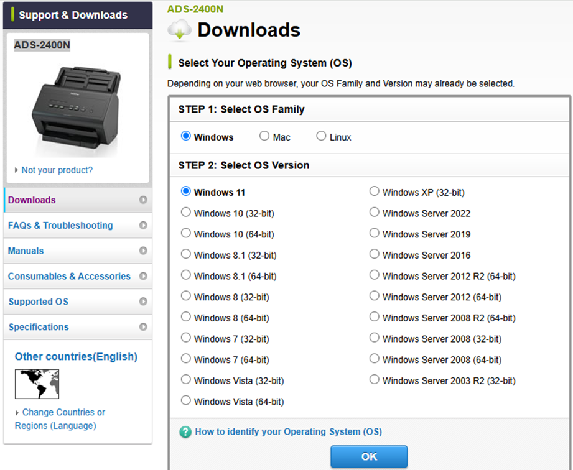Select Windows 7 (32-bit) radio button
Viewport: 573px width, 470px height.
click(185, 338)
